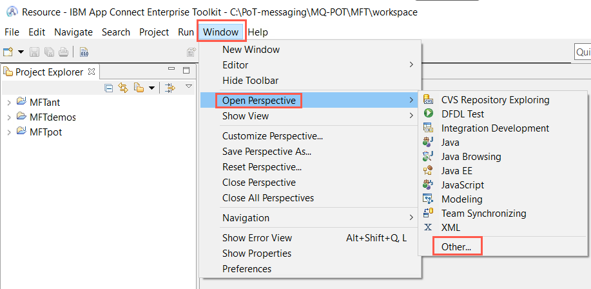This screenshot has width=591, height=289.
Task: Open Integration Development perspective
Action: pyautogui.click(x=503, y=128)
